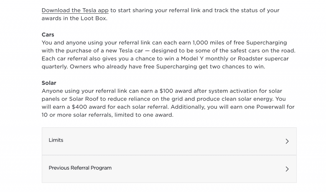Expand Previous Referral Program chevron arrow
This screenshot has width=326, height=192.
coord(287,169)
